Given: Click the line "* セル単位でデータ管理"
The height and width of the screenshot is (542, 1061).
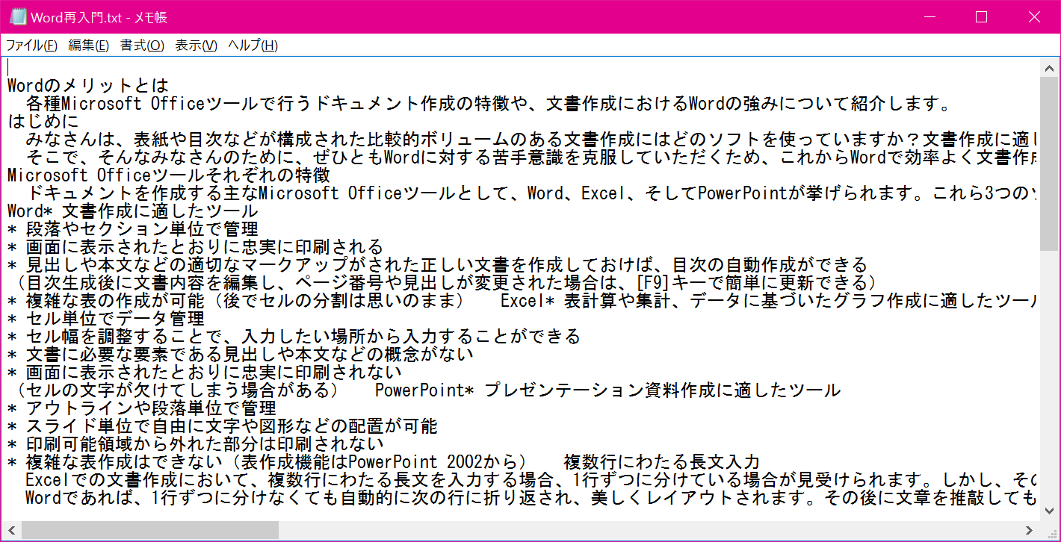Looking at the screenshot, I should (x=106, y=318).
